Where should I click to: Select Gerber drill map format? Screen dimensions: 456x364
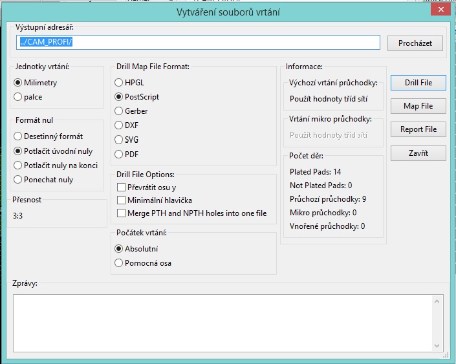pos(118,111)
